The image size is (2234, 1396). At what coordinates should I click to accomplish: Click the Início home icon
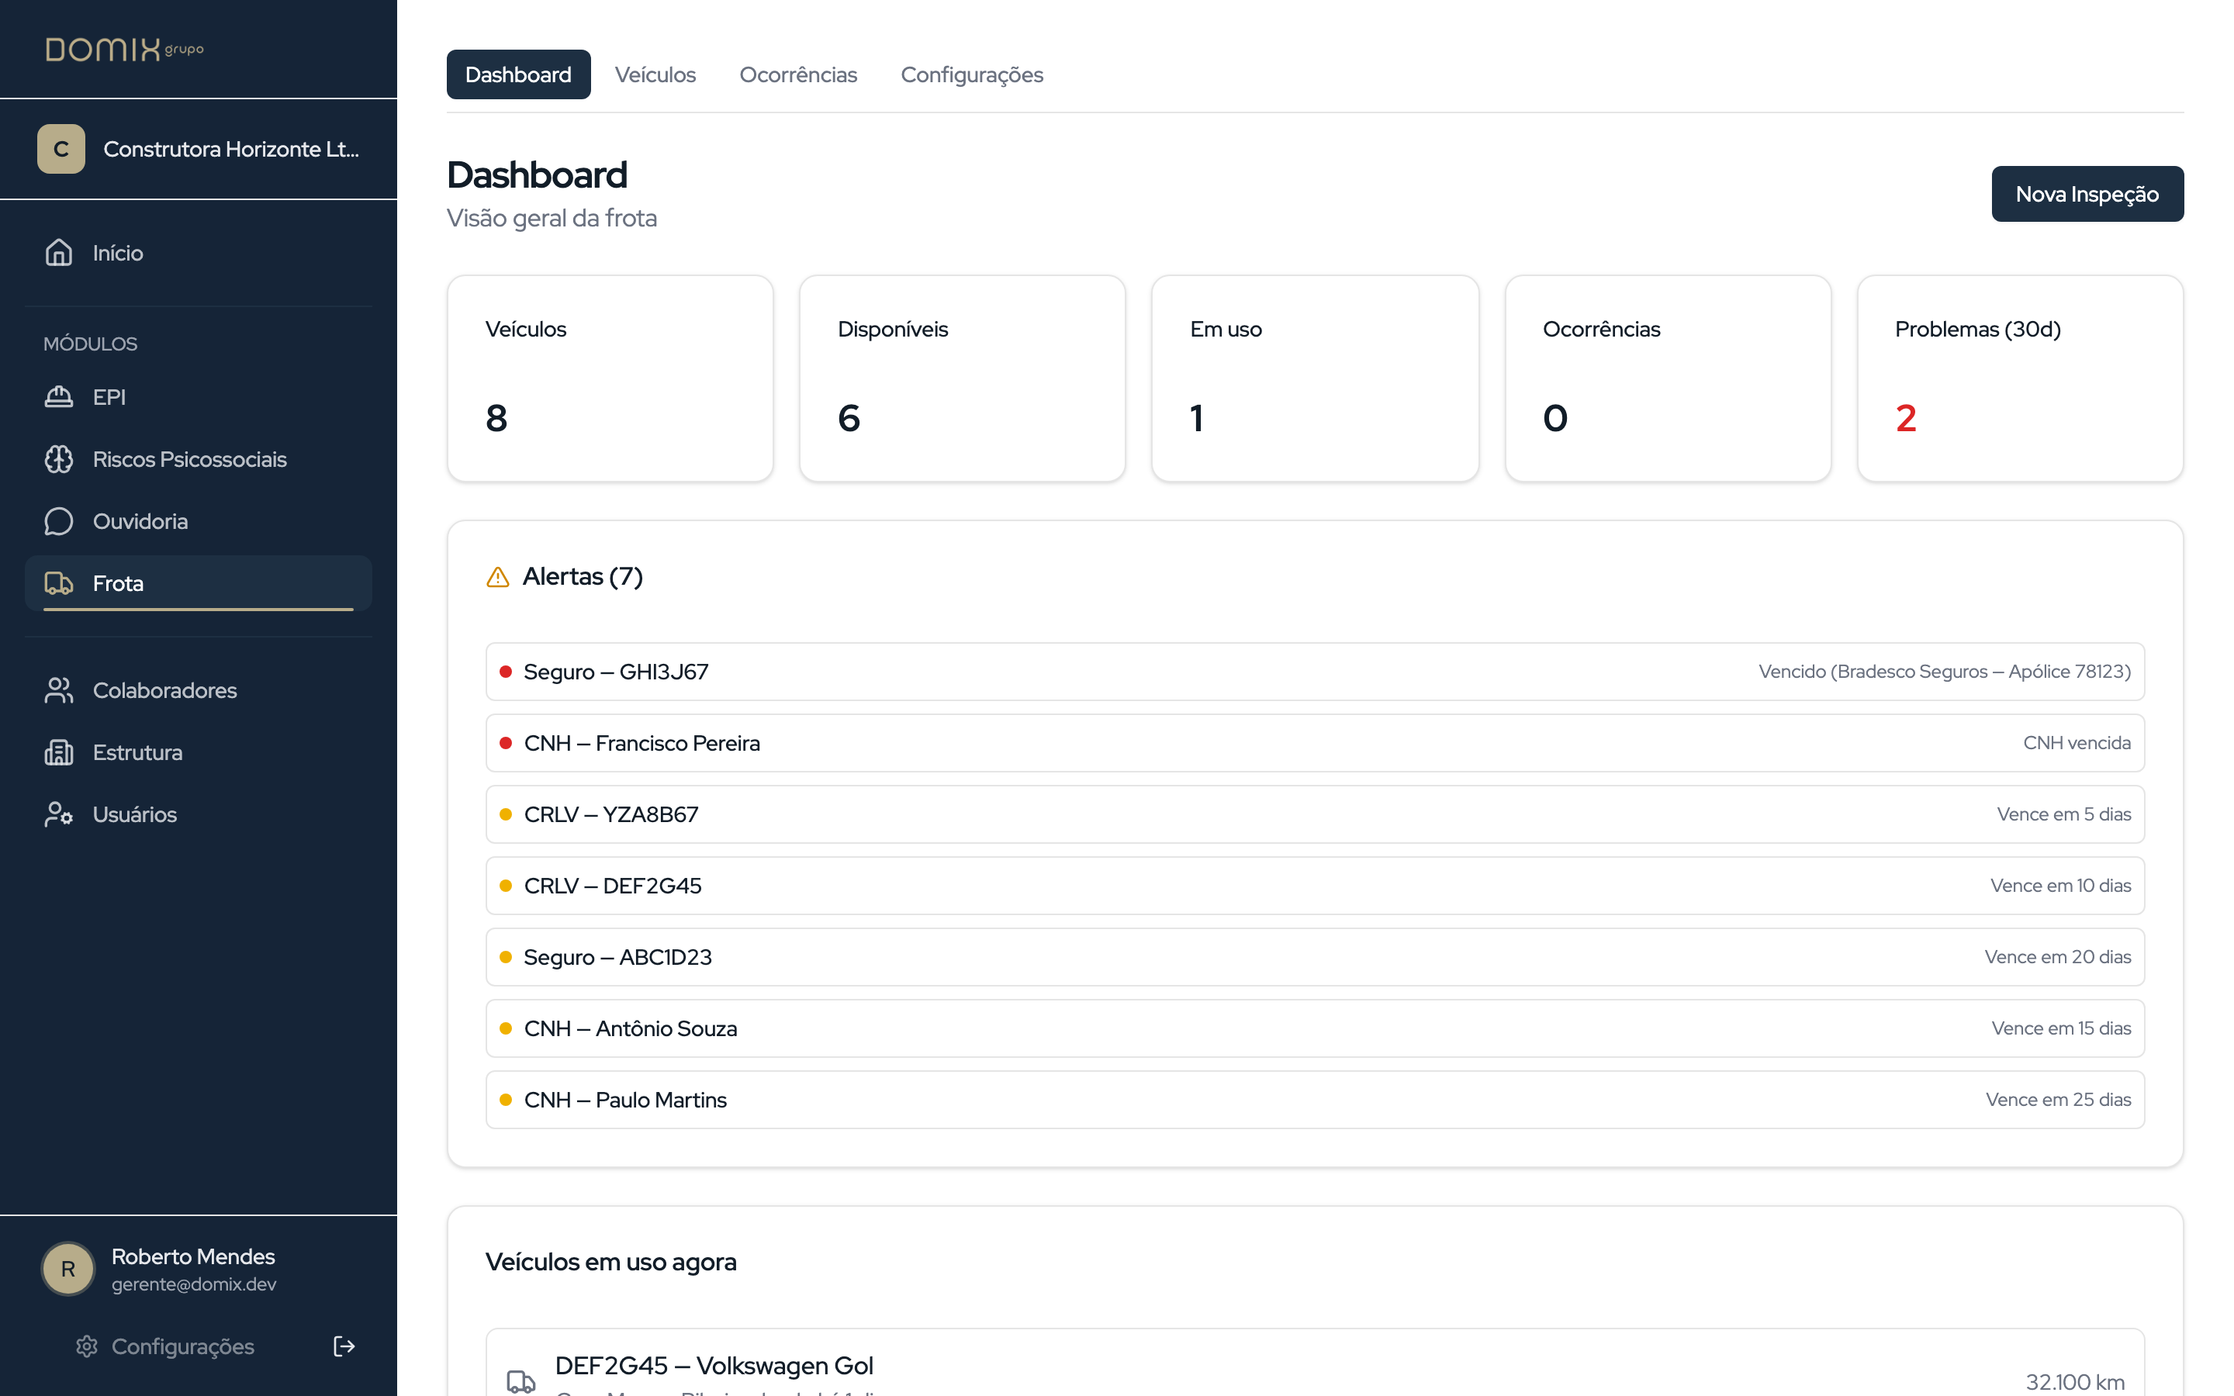[59, 252]
